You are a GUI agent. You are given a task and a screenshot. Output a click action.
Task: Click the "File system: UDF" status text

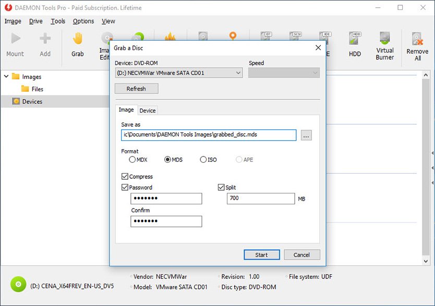point(310,277)
